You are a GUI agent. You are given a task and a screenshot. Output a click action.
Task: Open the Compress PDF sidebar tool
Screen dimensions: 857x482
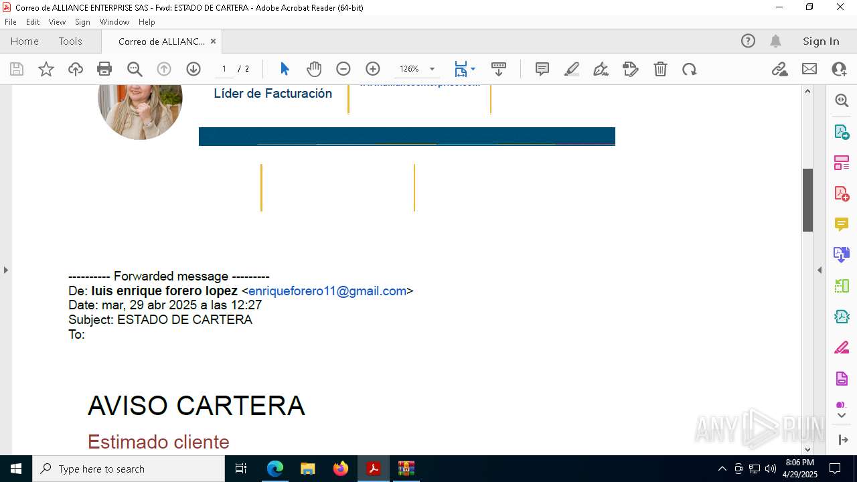[x=842, y=317]
